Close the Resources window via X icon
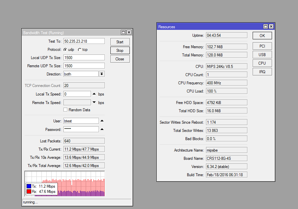The height and width of the screenshot is (209, 298). 271,27
